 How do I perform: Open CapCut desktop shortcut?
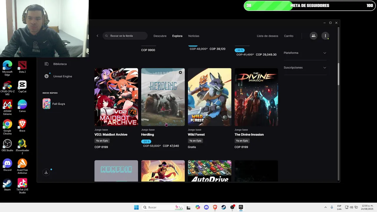pos(22,87)
